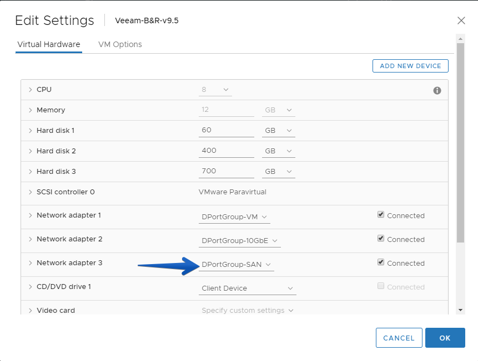
Task: Expand Hard disk 2 details
Action: pyautogui.click(x=30, y=151)
